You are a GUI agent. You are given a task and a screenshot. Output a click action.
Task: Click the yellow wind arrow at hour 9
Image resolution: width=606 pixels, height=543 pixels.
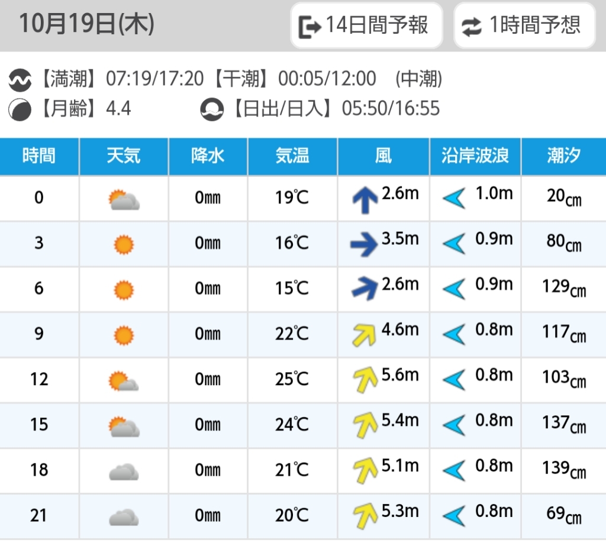coord(364,335)
